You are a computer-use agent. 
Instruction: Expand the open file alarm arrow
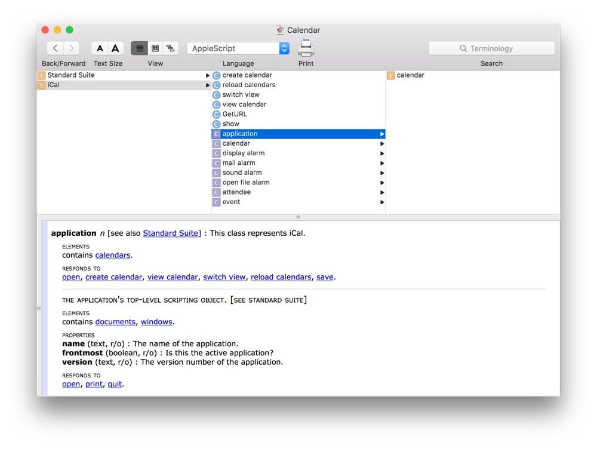pyautogui.click(x=382, y=183)
